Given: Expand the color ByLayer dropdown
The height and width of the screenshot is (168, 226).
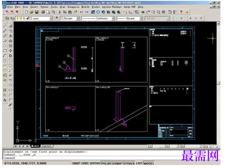Looking at the screenshot, I should [x=78, y=18].
